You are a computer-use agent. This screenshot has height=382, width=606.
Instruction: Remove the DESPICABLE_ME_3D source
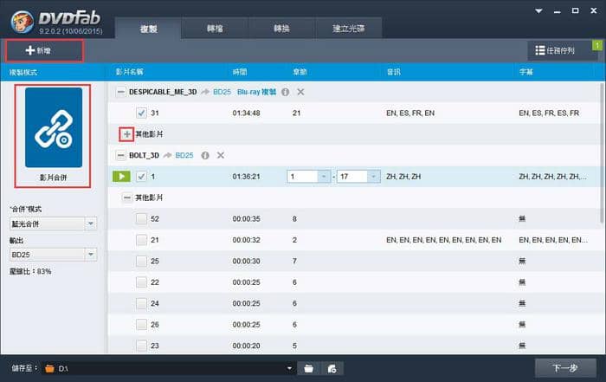300,92
